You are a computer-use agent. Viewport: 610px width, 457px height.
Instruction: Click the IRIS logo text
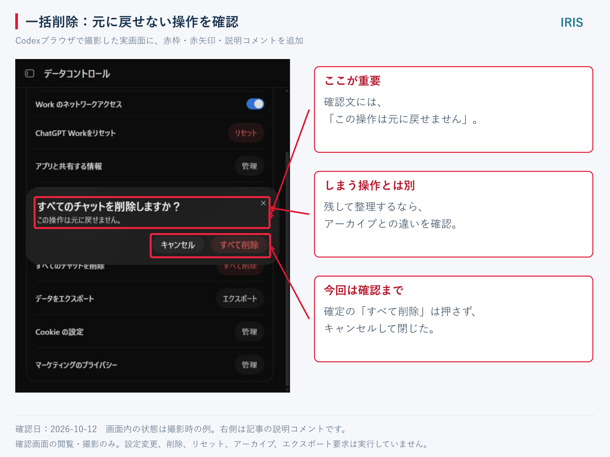click(x=571, y=22)
